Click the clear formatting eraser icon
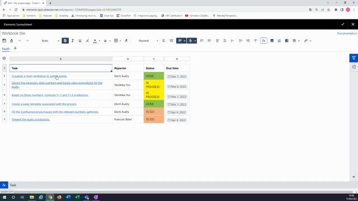358x201 pixels. point(126,41)
